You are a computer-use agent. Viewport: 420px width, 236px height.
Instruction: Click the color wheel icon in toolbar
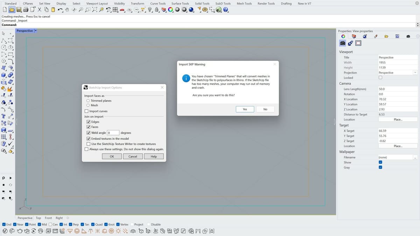coord(170,10)
